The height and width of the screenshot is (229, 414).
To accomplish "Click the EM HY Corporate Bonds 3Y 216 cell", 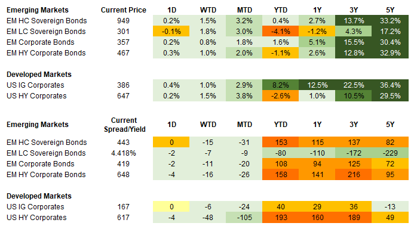I will click(x=354, y=175).
